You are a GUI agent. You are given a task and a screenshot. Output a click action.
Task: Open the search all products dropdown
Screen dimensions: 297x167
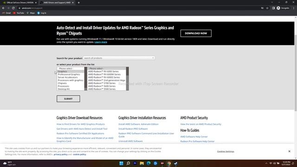pyautogui.click(x=119, y=58)
